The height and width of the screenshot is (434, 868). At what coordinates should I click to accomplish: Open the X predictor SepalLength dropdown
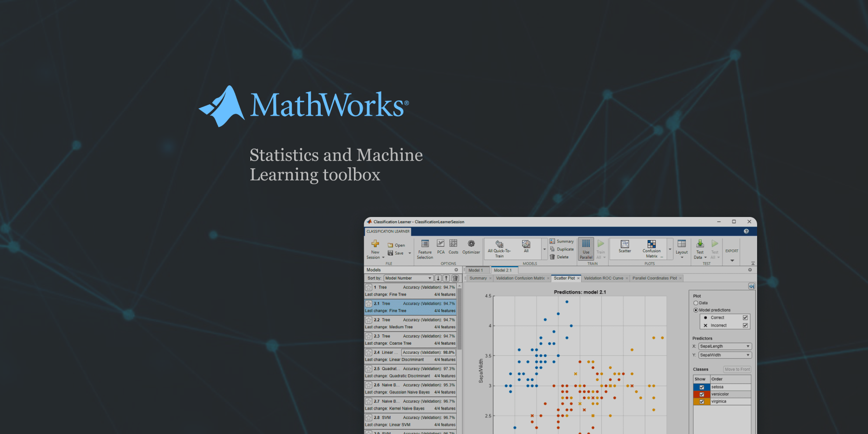tap(725, 346)
